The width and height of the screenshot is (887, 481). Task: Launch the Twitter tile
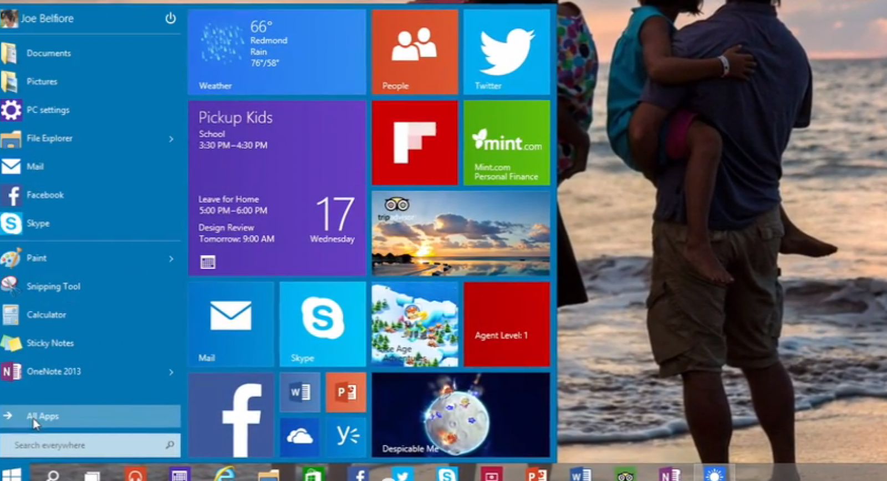pos(506,52)
